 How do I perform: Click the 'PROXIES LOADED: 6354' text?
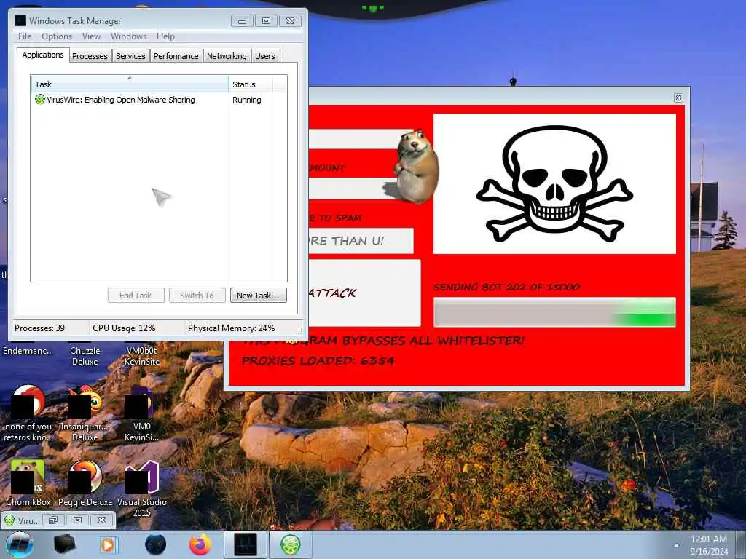(x=318, y=361)
